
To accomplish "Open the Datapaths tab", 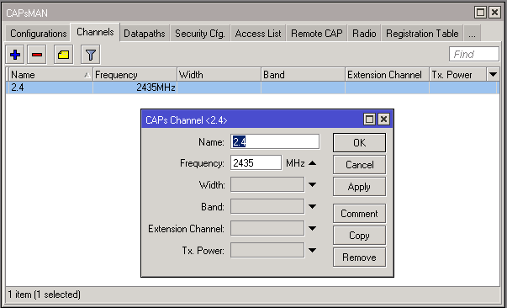I will (145, 34).
